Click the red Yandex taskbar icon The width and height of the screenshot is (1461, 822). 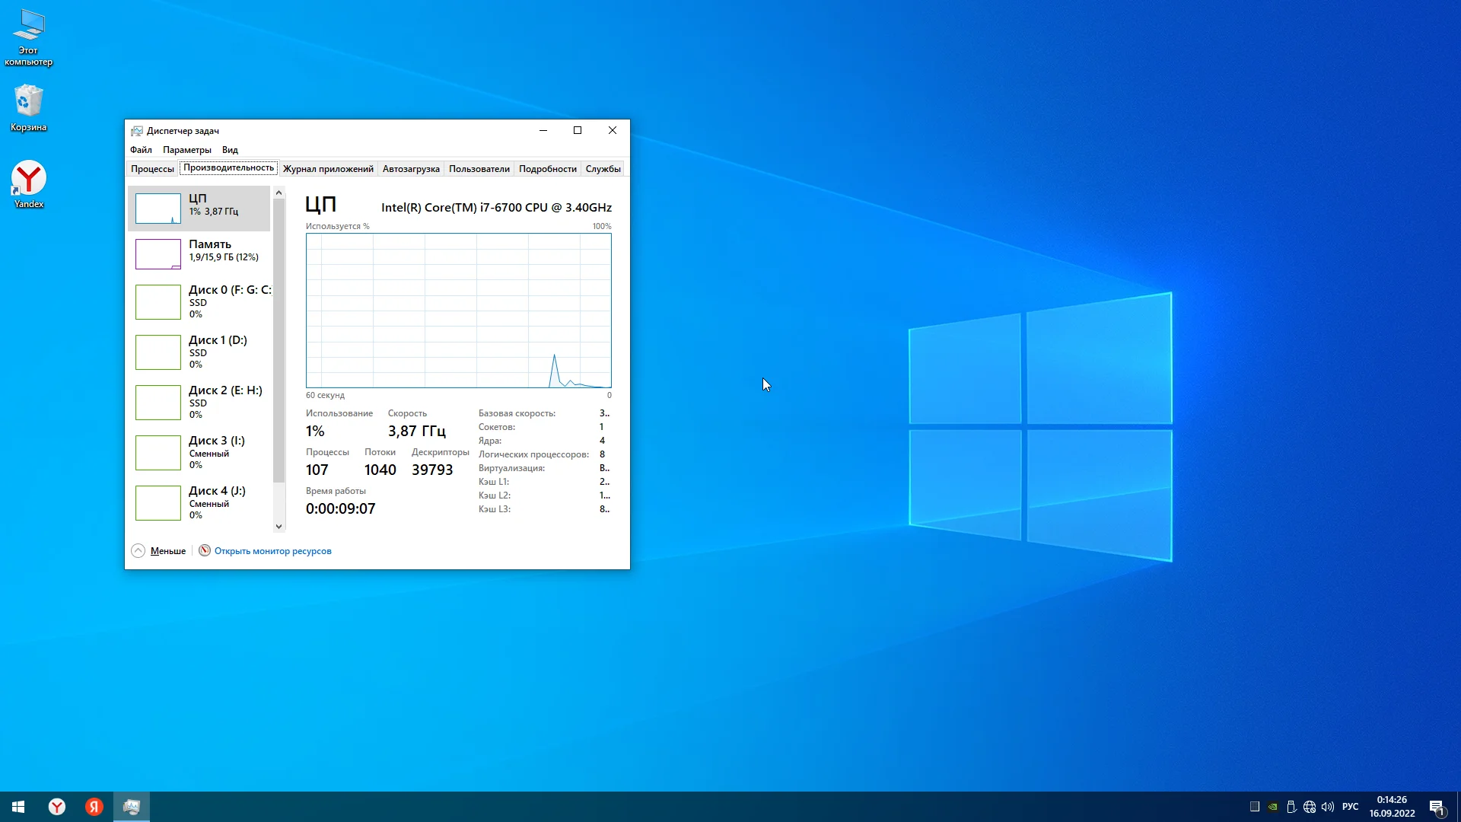94,807
